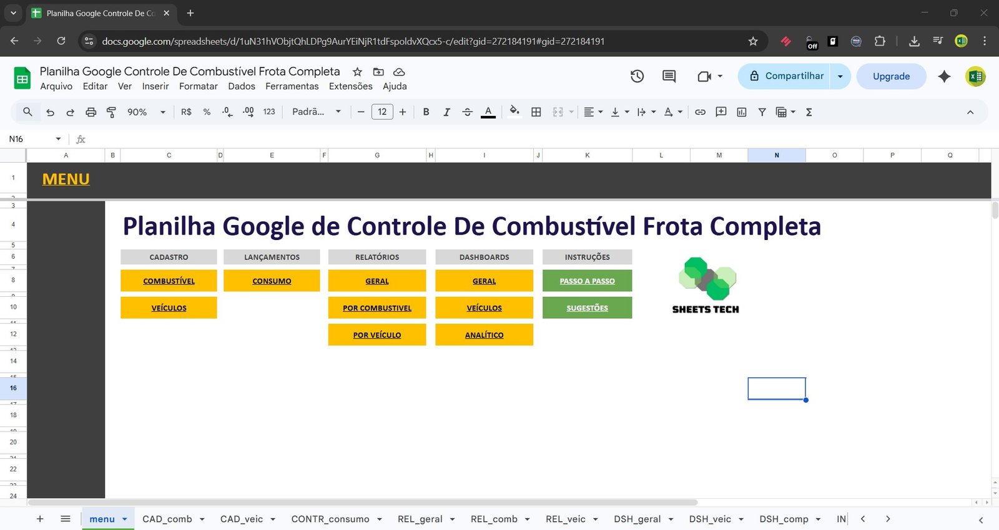Click the Upgrade button
The width and height of the screenshot is (999, 530).
point(891,76)
